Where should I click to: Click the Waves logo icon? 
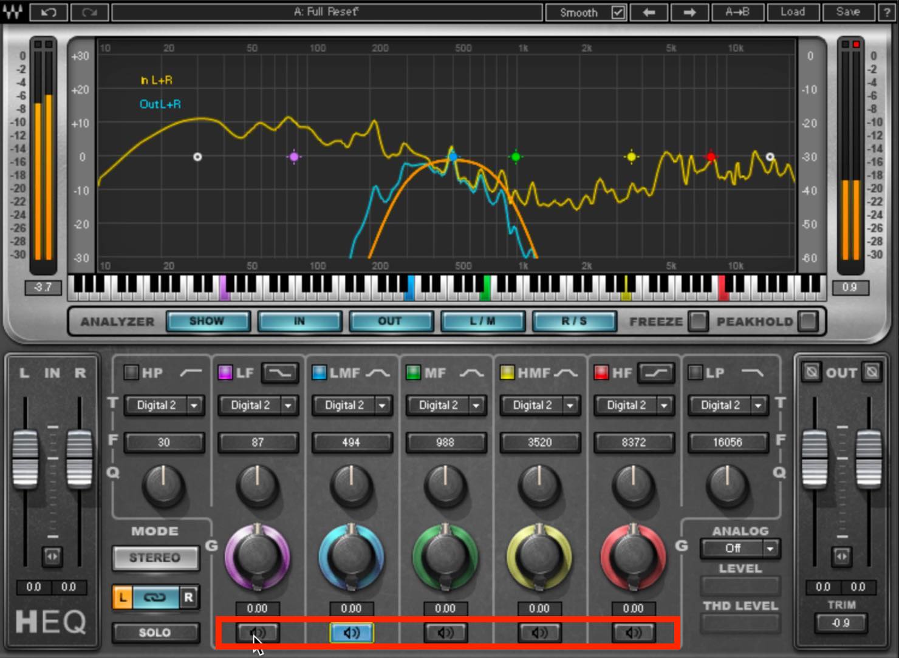(x=12, y=12)
